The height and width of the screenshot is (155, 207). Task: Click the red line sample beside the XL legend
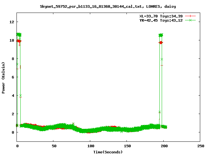190,16
